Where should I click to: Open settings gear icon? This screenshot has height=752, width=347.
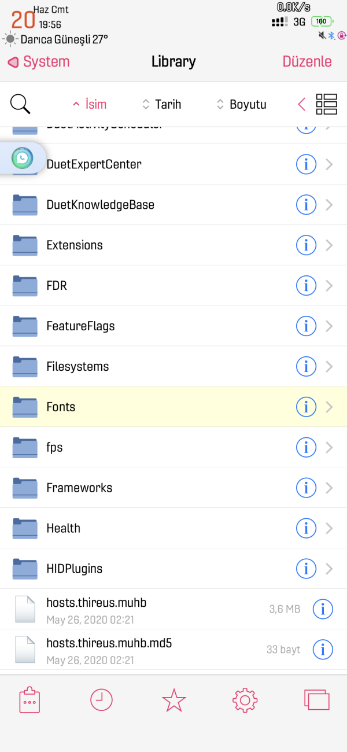pos(245,701)
